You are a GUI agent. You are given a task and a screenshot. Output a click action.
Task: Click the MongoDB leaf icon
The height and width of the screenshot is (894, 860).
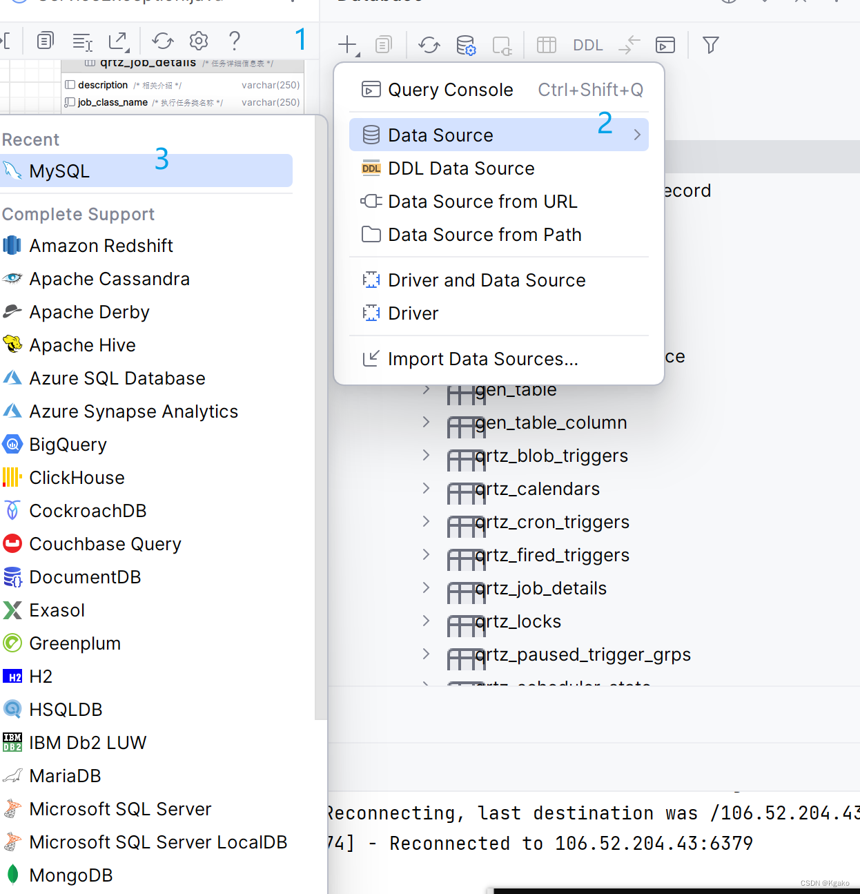click(x=12, y=875)
